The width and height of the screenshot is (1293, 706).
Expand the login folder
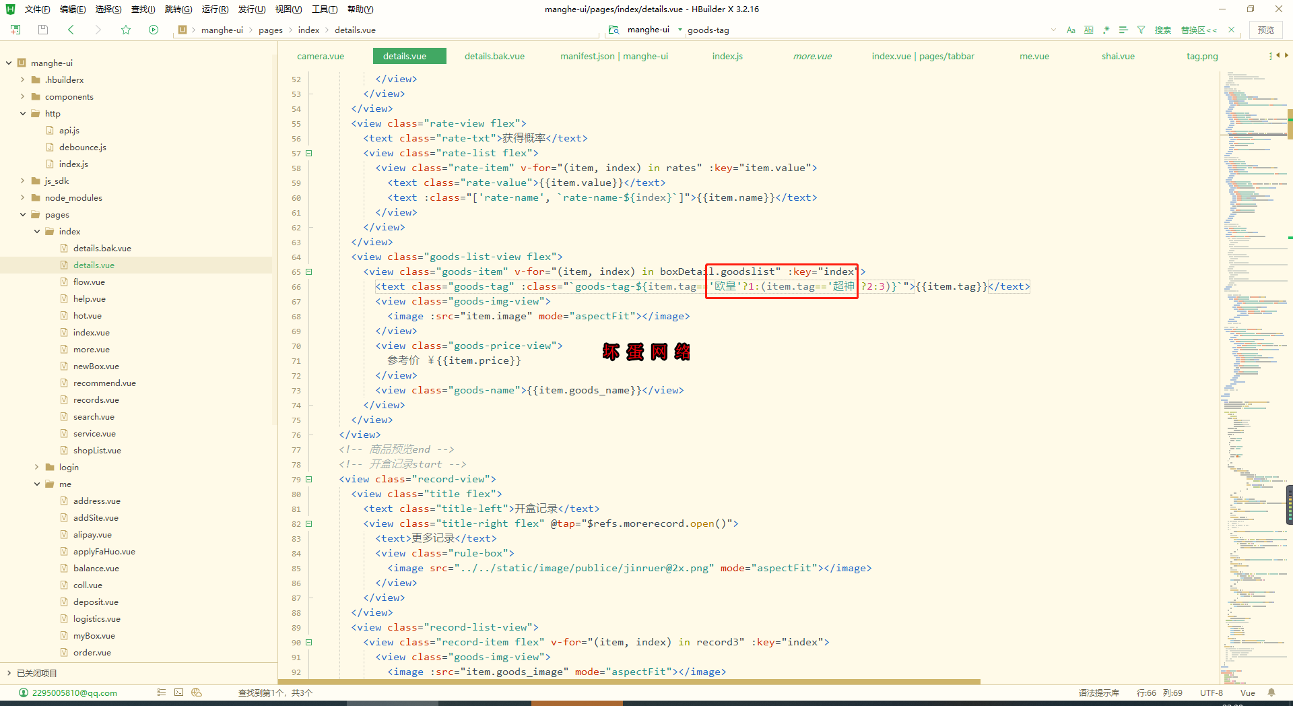pyautogui.click(x=36, y=467)
